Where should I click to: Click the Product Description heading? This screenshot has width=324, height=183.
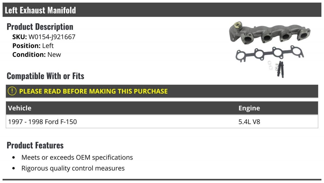[x=40, y=27]
